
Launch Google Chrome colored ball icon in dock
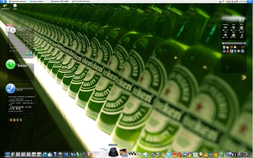coord(190,155)
